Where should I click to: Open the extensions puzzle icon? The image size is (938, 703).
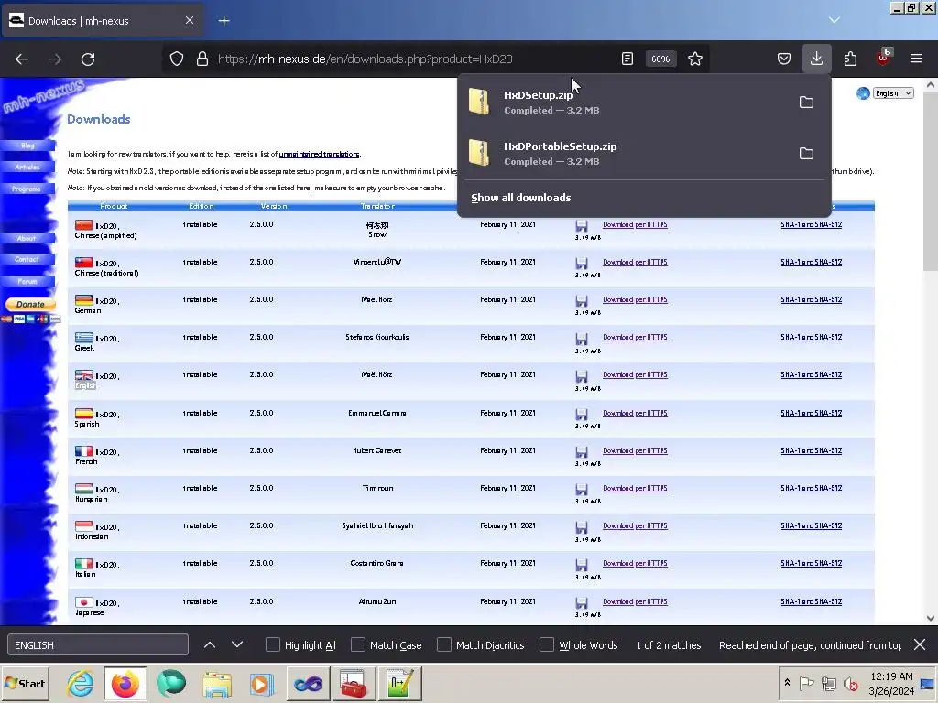click(850, 59)
